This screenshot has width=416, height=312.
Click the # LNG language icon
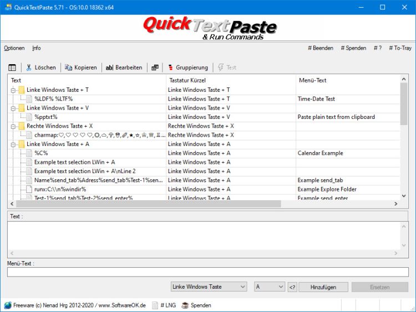[156, 305]
